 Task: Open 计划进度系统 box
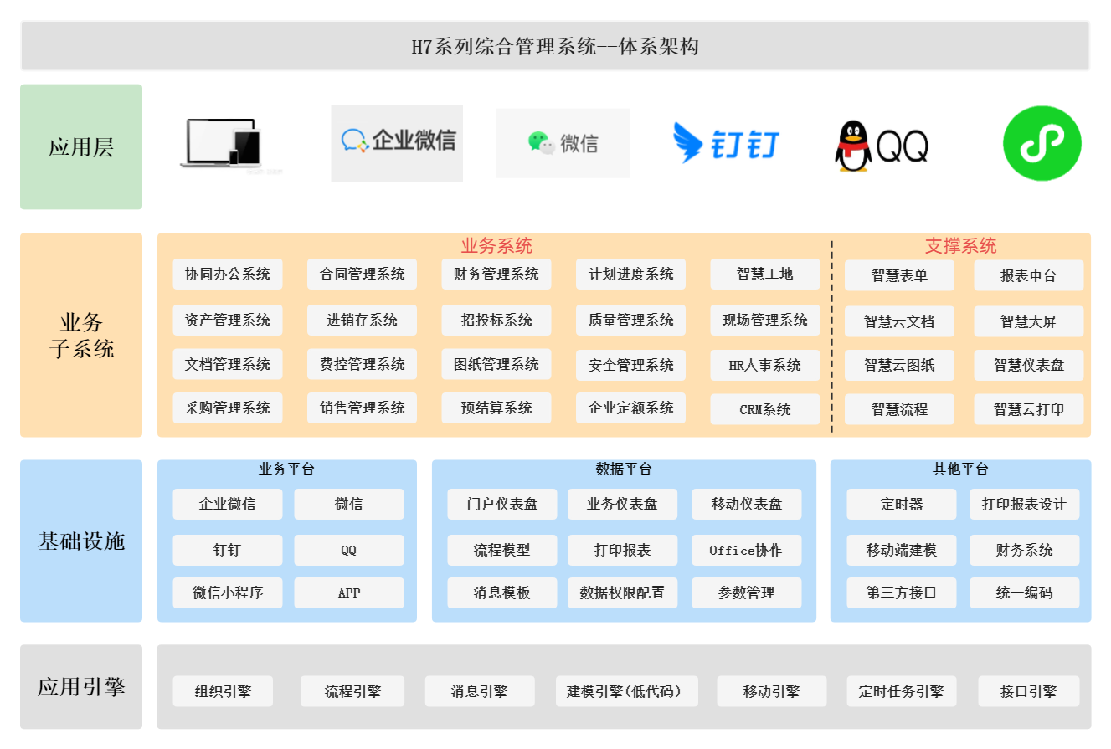point(631,274)
